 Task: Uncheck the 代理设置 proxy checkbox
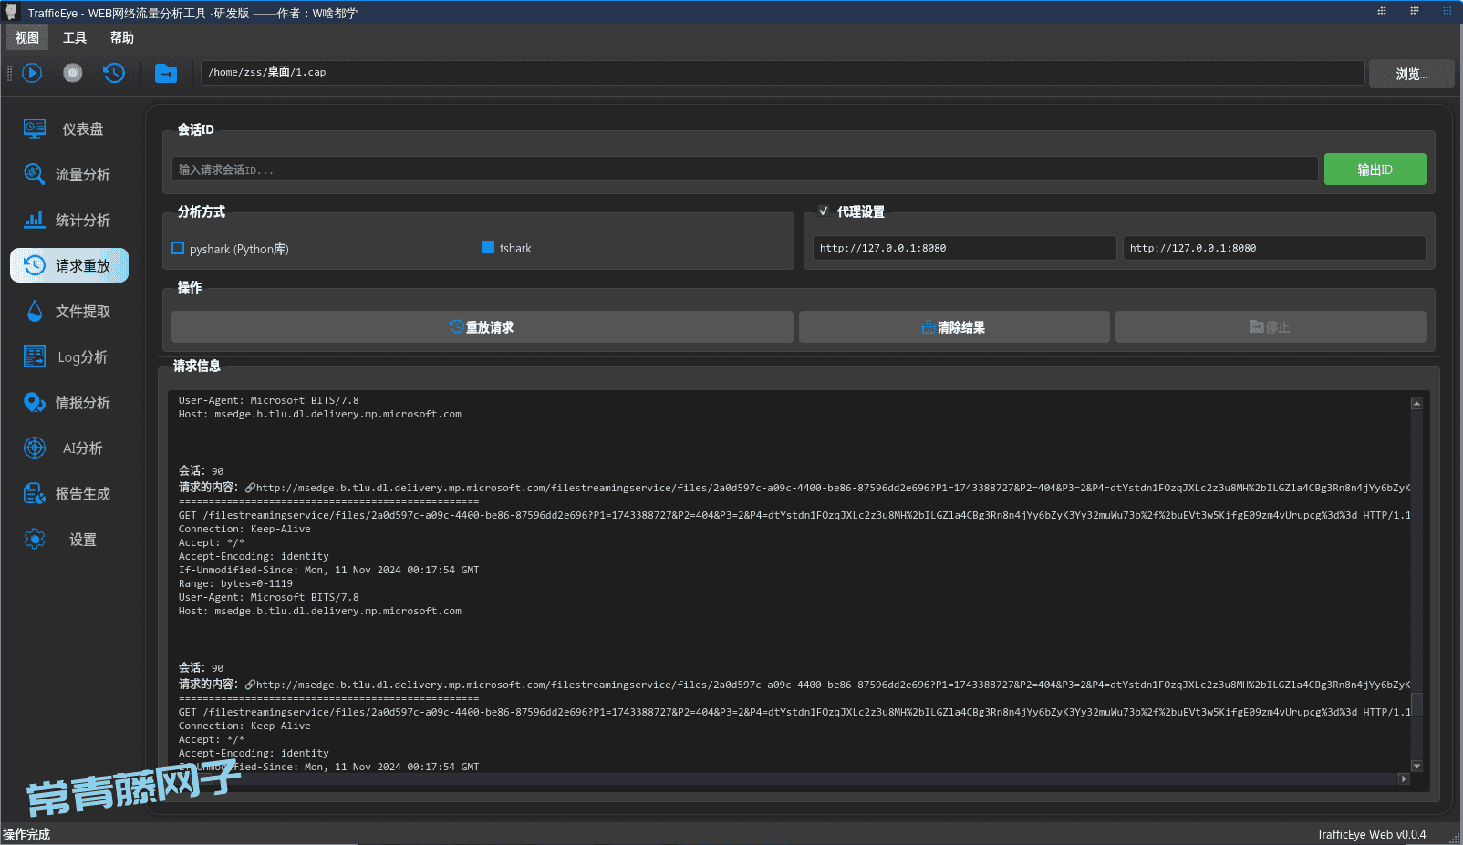[824, 211]
